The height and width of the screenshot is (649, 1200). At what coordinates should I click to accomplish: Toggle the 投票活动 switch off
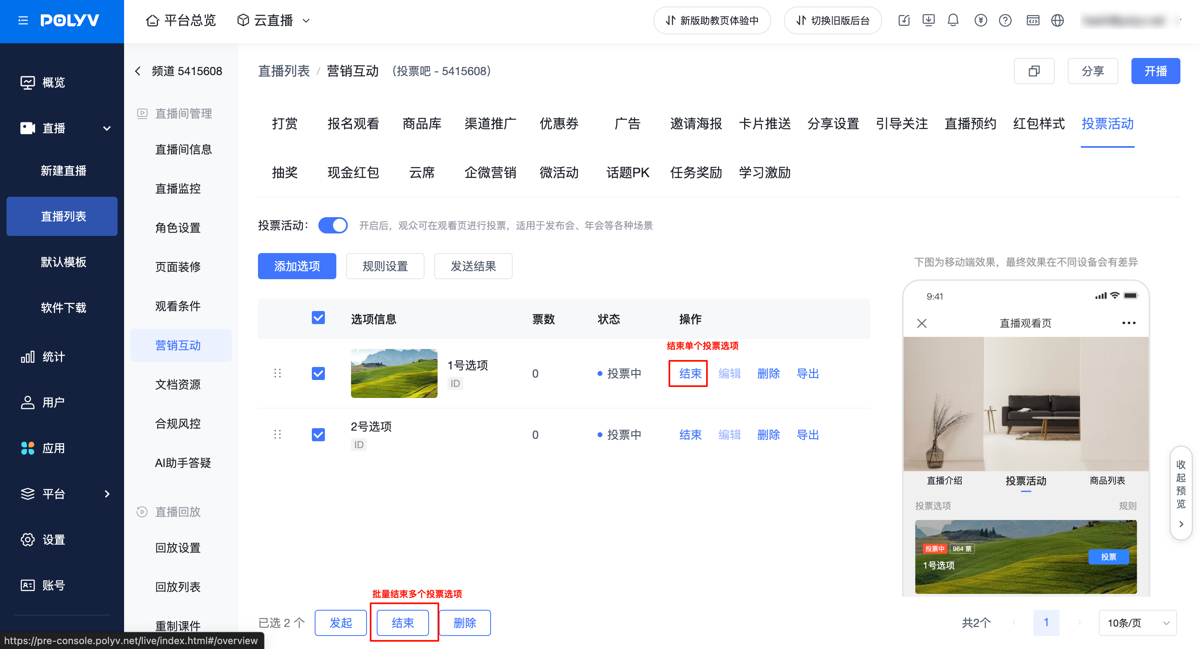(333, 225)
